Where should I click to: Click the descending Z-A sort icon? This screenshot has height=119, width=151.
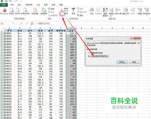click(x=62, y=14)
